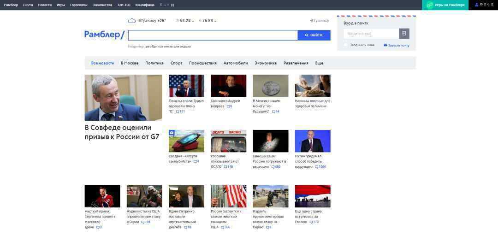Screen dimensions: 498x235
Task: Select the Автомобили tab
Action: [236, 63]
